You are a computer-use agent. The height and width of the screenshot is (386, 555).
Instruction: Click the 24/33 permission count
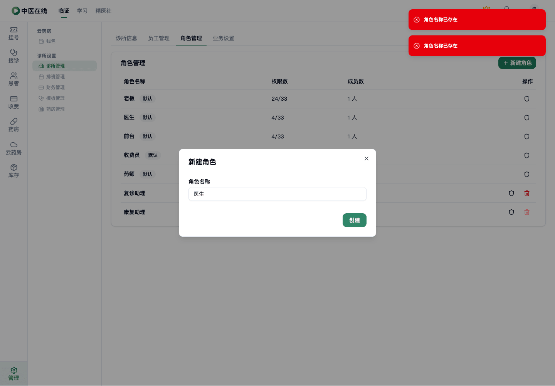[x=279, y=99]
